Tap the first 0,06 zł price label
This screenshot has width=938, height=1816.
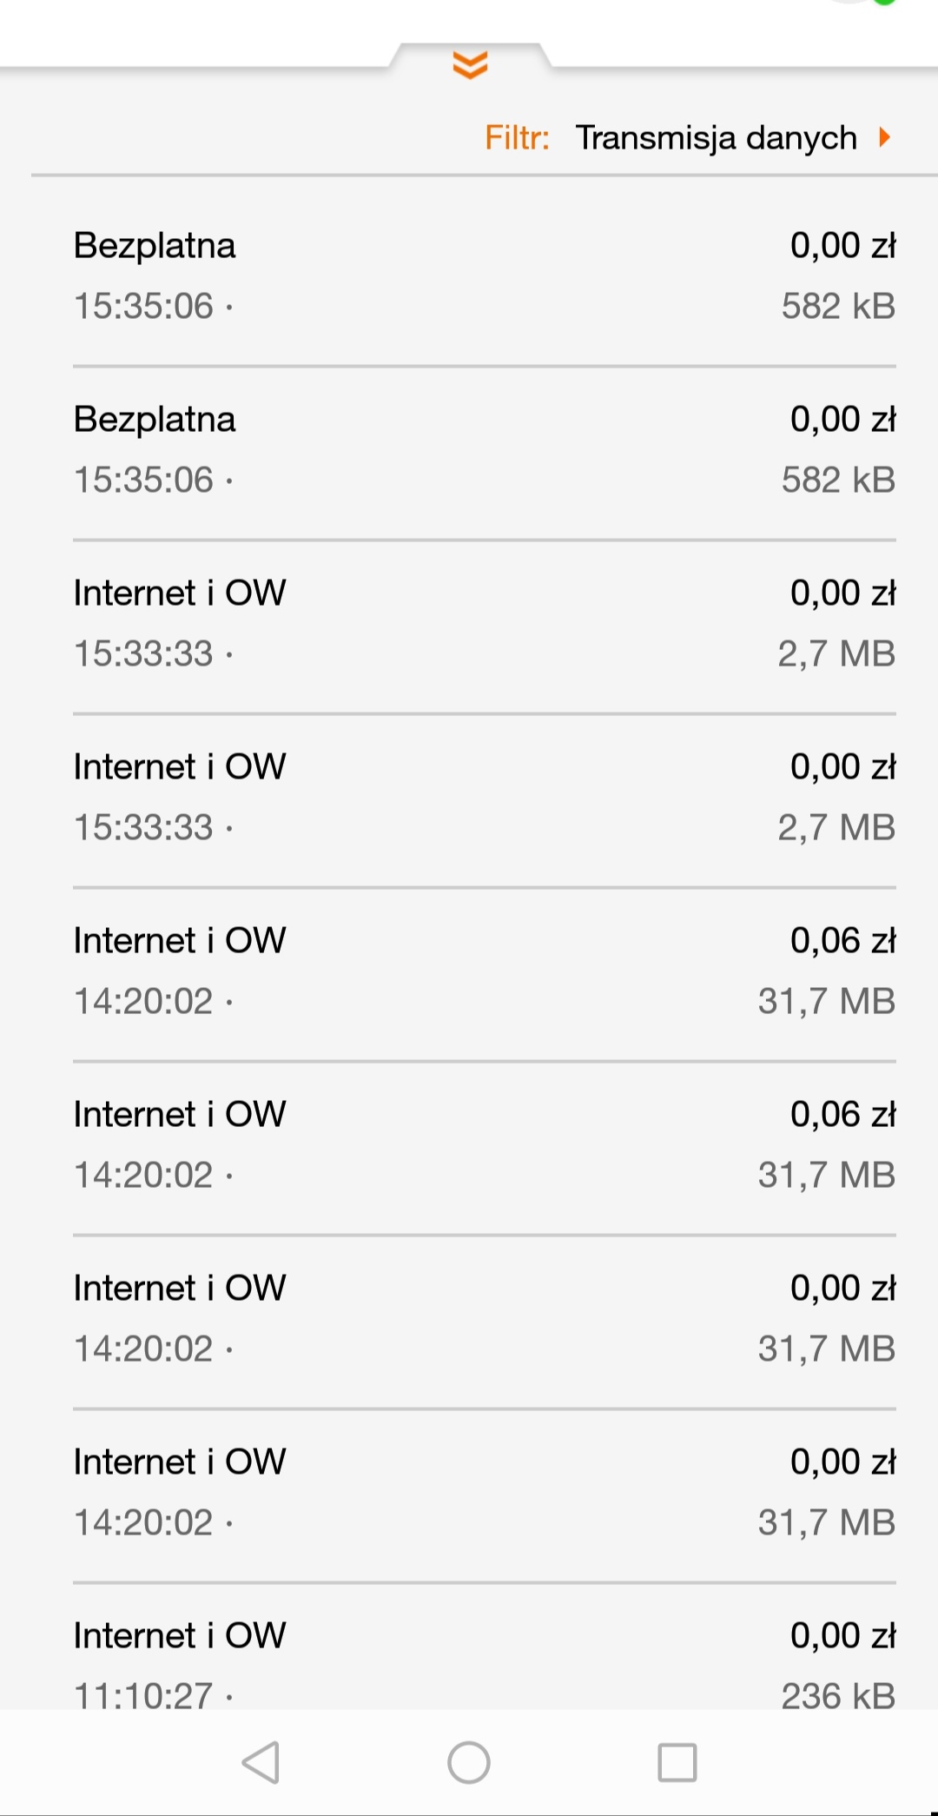tap(842, 941)
